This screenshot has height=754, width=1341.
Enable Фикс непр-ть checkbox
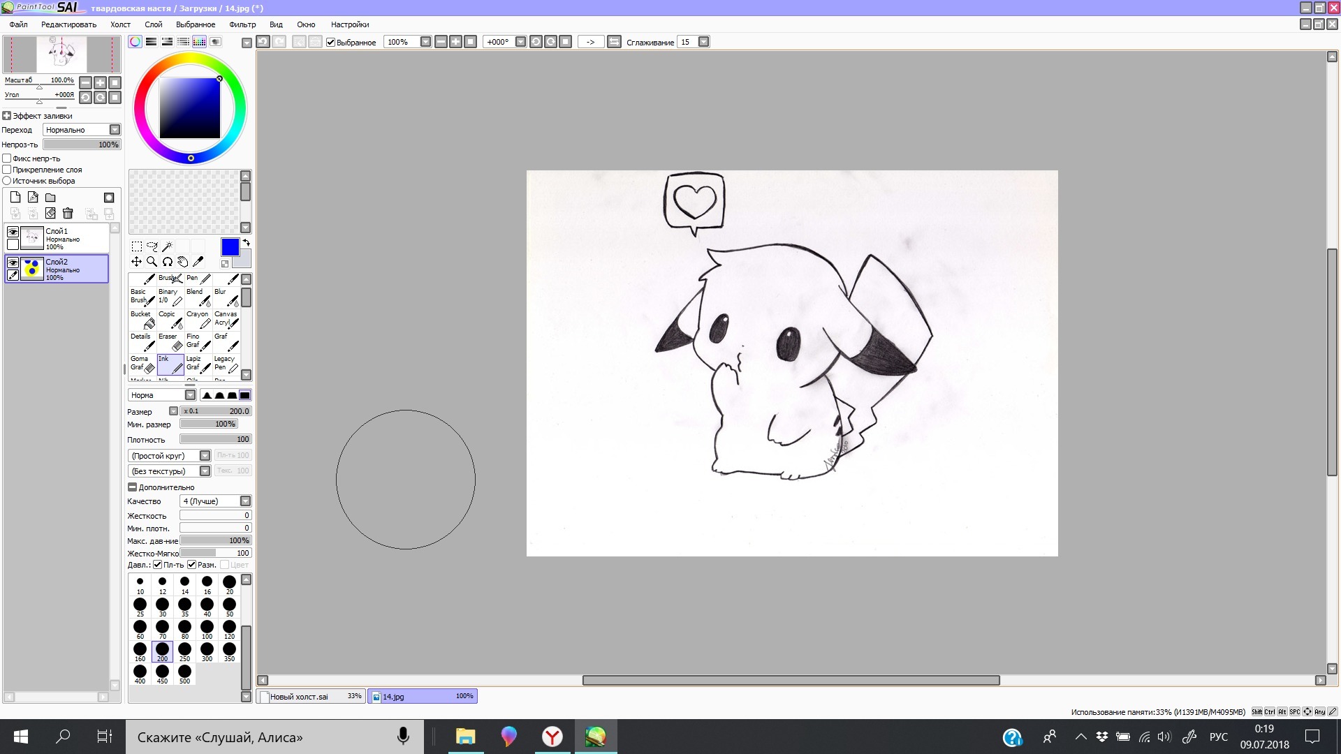pyautogui.click(x=7, y=158)
